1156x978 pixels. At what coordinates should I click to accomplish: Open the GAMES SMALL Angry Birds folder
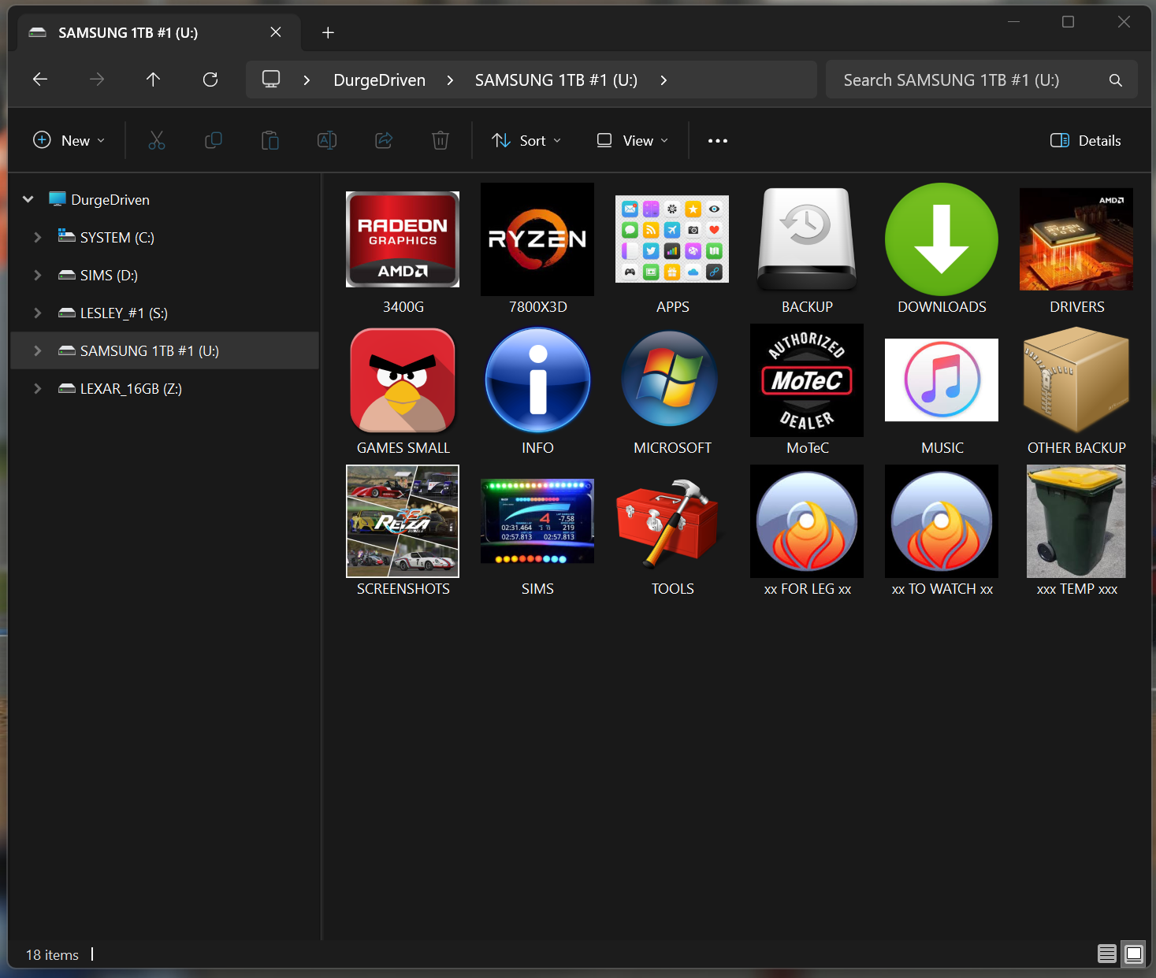(x=403, y=380)
